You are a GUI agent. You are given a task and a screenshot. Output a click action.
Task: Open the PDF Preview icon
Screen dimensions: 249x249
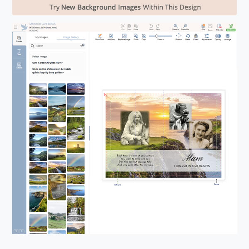219,27
